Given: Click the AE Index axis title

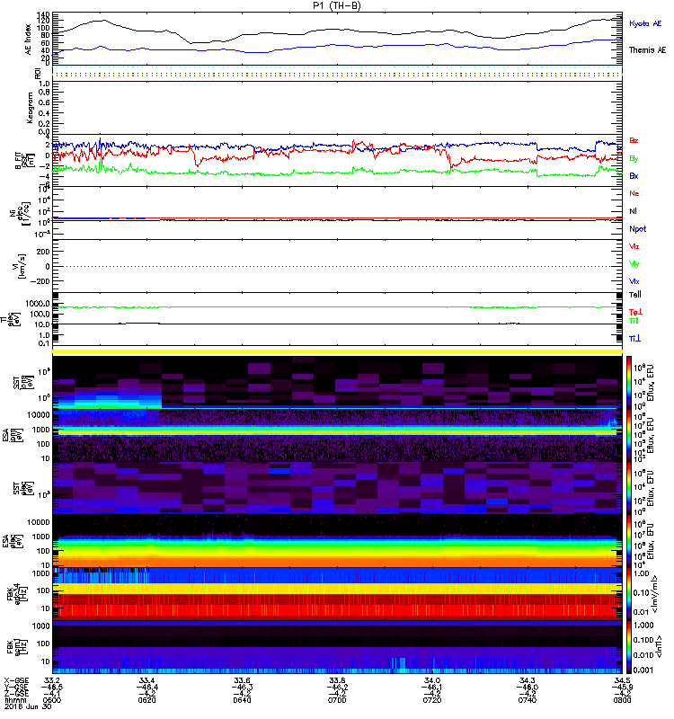Looking at the screenshot, I should pyautogui.click(x=29, y=40).
